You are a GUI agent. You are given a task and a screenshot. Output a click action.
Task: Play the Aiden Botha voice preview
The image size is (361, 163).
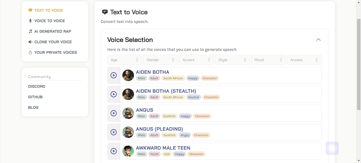coord(114,75)
